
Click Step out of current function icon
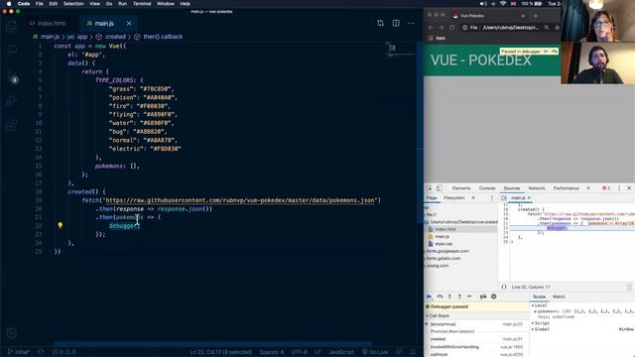click(459, 297)
